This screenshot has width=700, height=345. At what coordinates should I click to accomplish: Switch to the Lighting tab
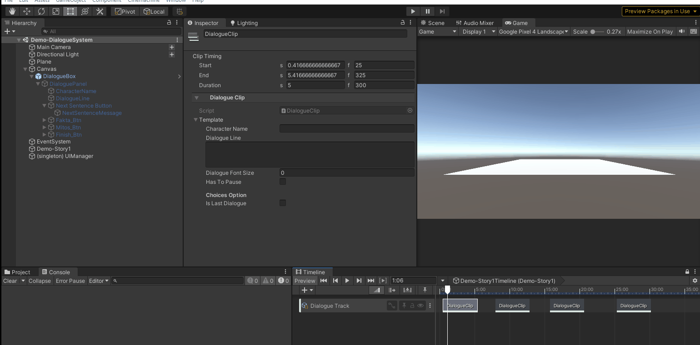coord(244,23)
